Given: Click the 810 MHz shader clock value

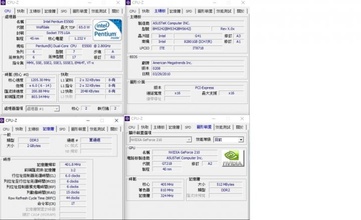Looking at the screenshot, I should [x=167, y=190].
